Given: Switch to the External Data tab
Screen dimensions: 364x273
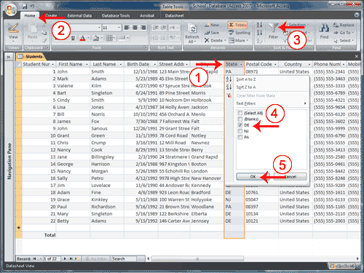Looking at the screenshot, I should [79, 16].
